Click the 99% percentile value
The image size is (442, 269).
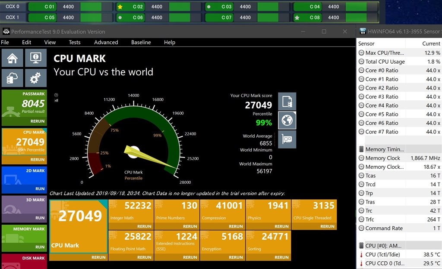(264, 123)
